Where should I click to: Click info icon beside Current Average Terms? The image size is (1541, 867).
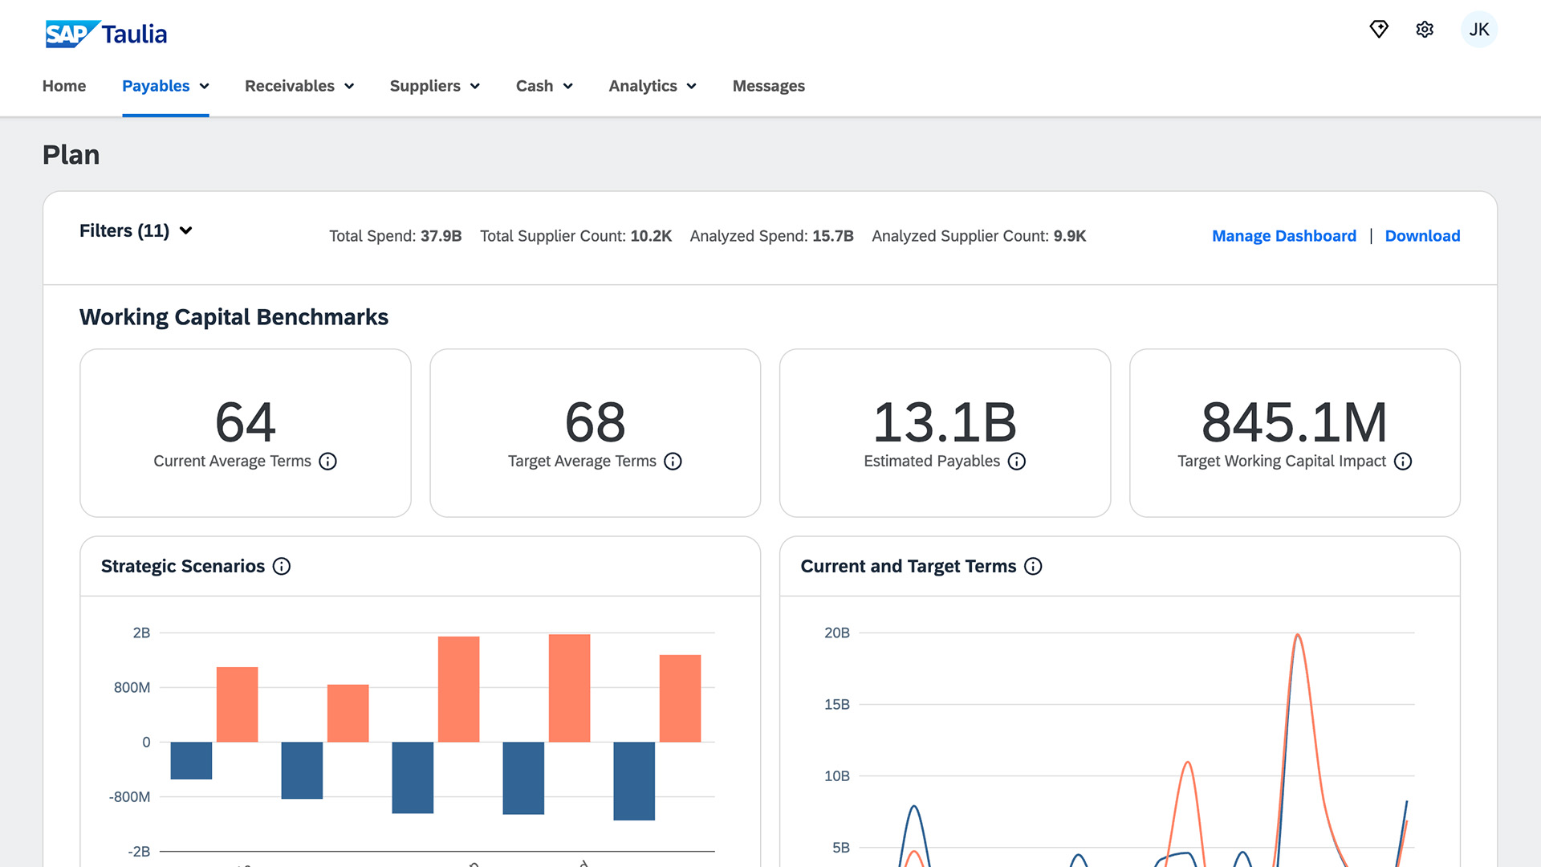point(327,462)
